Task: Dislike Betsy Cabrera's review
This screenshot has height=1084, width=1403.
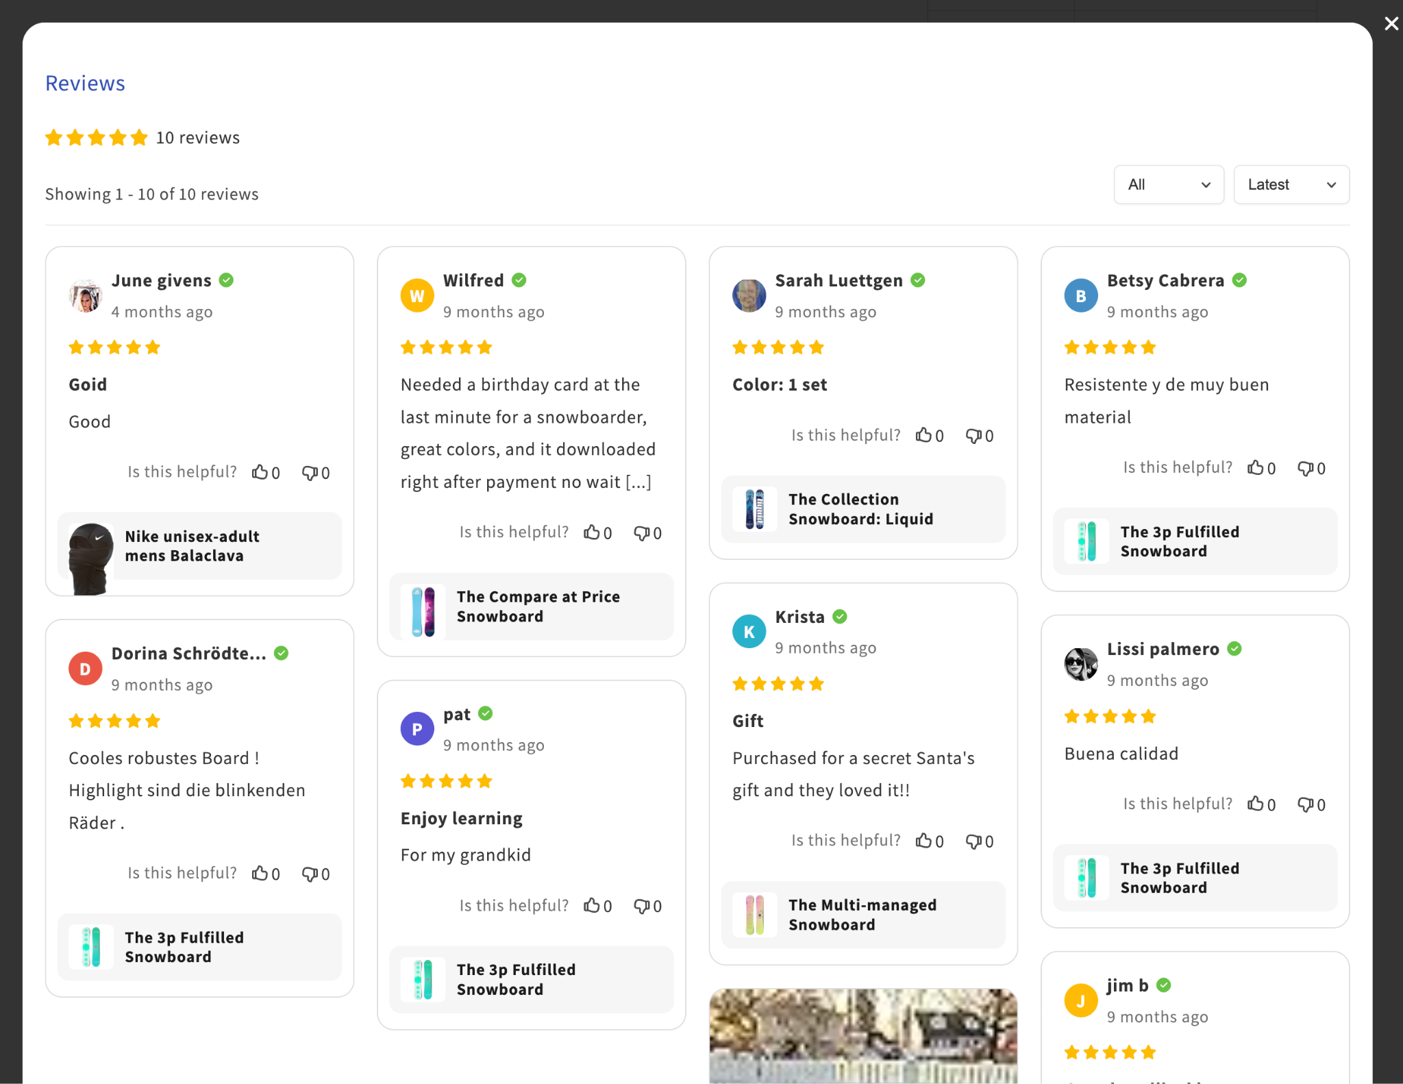Action: pos(1306,468)
